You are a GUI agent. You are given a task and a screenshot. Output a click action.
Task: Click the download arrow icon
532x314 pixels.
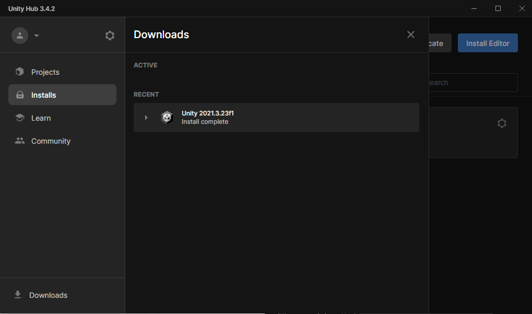(18, 295)
